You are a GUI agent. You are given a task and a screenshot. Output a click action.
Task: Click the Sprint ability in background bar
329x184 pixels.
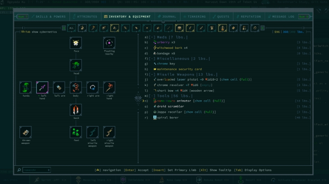[x=50, y=180]
